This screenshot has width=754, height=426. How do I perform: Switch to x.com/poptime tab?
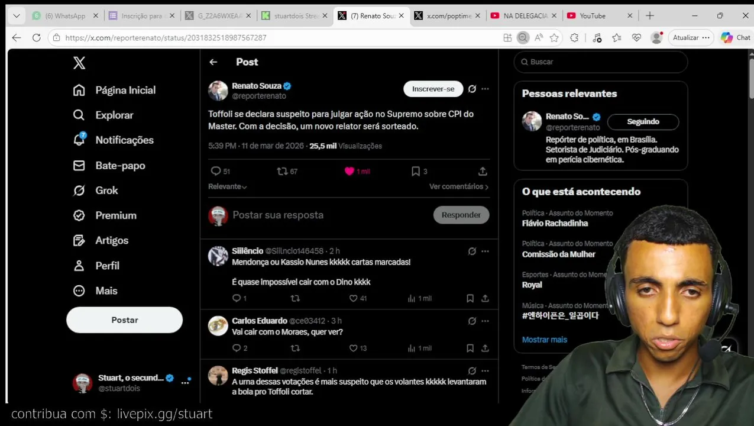pyautogui.click(x=447, y=16)
